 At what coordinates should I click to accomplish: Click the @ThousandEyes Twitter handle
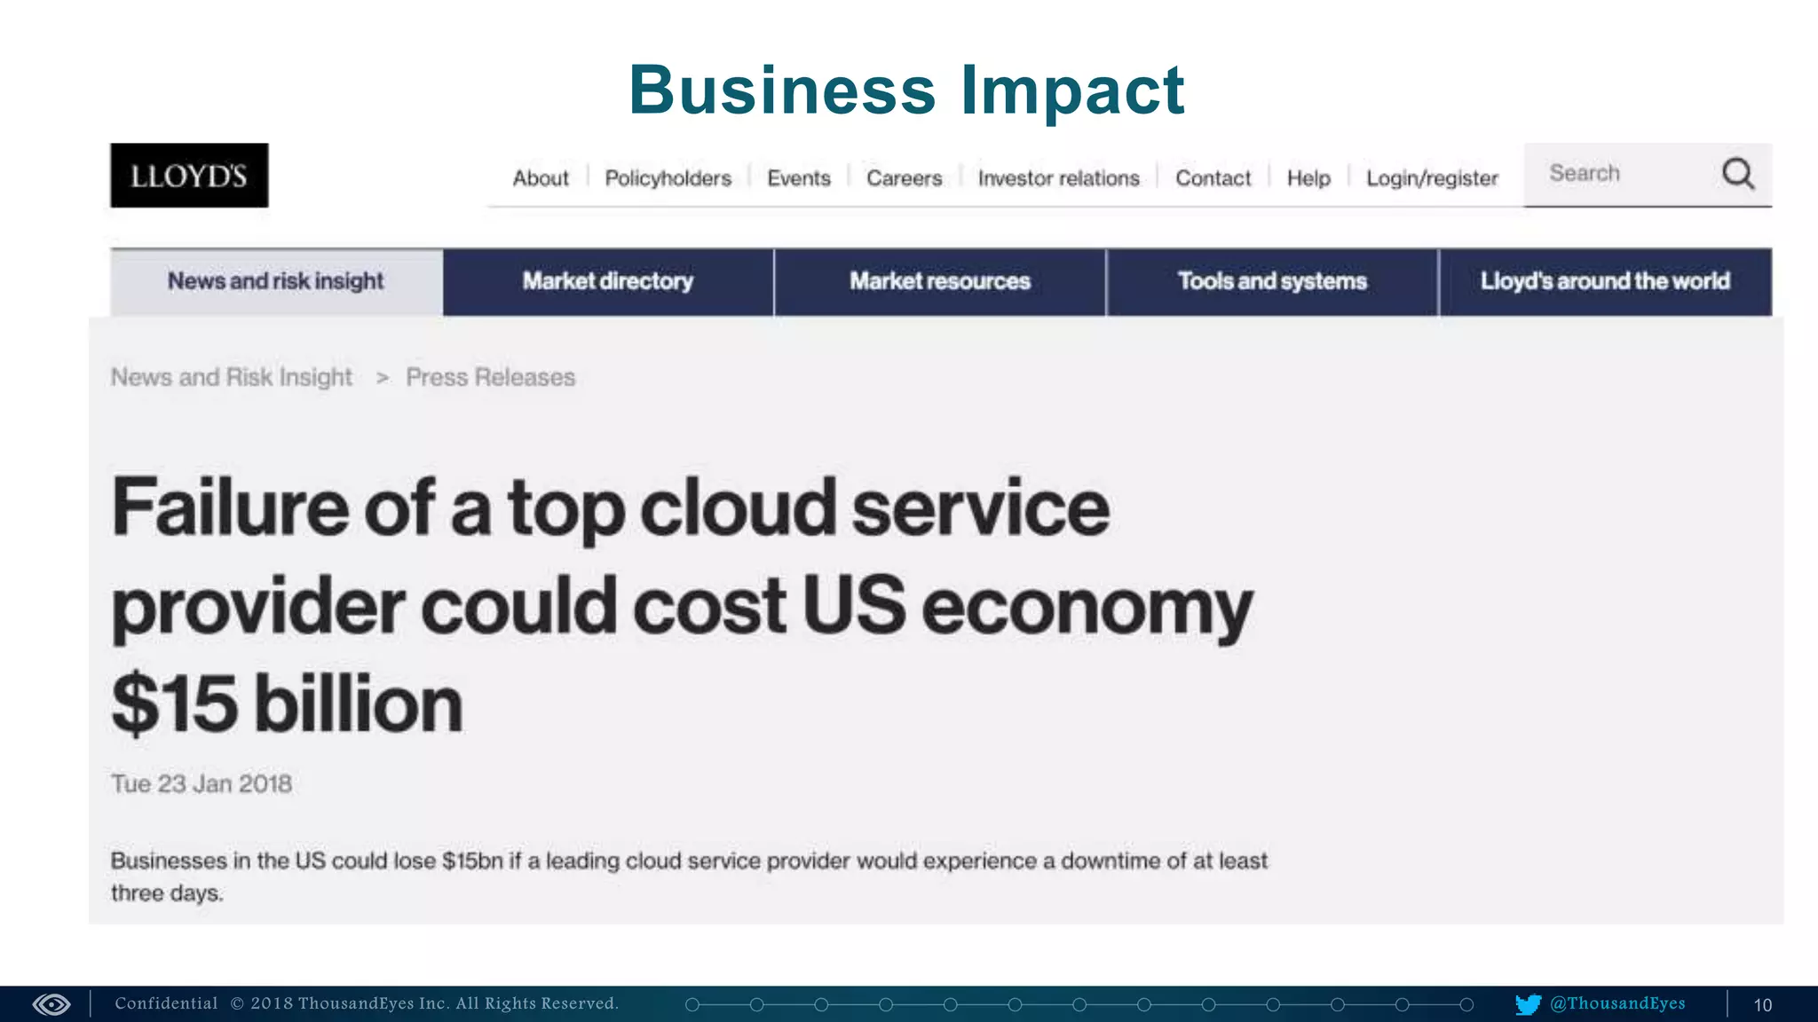click(1617, 1003)
